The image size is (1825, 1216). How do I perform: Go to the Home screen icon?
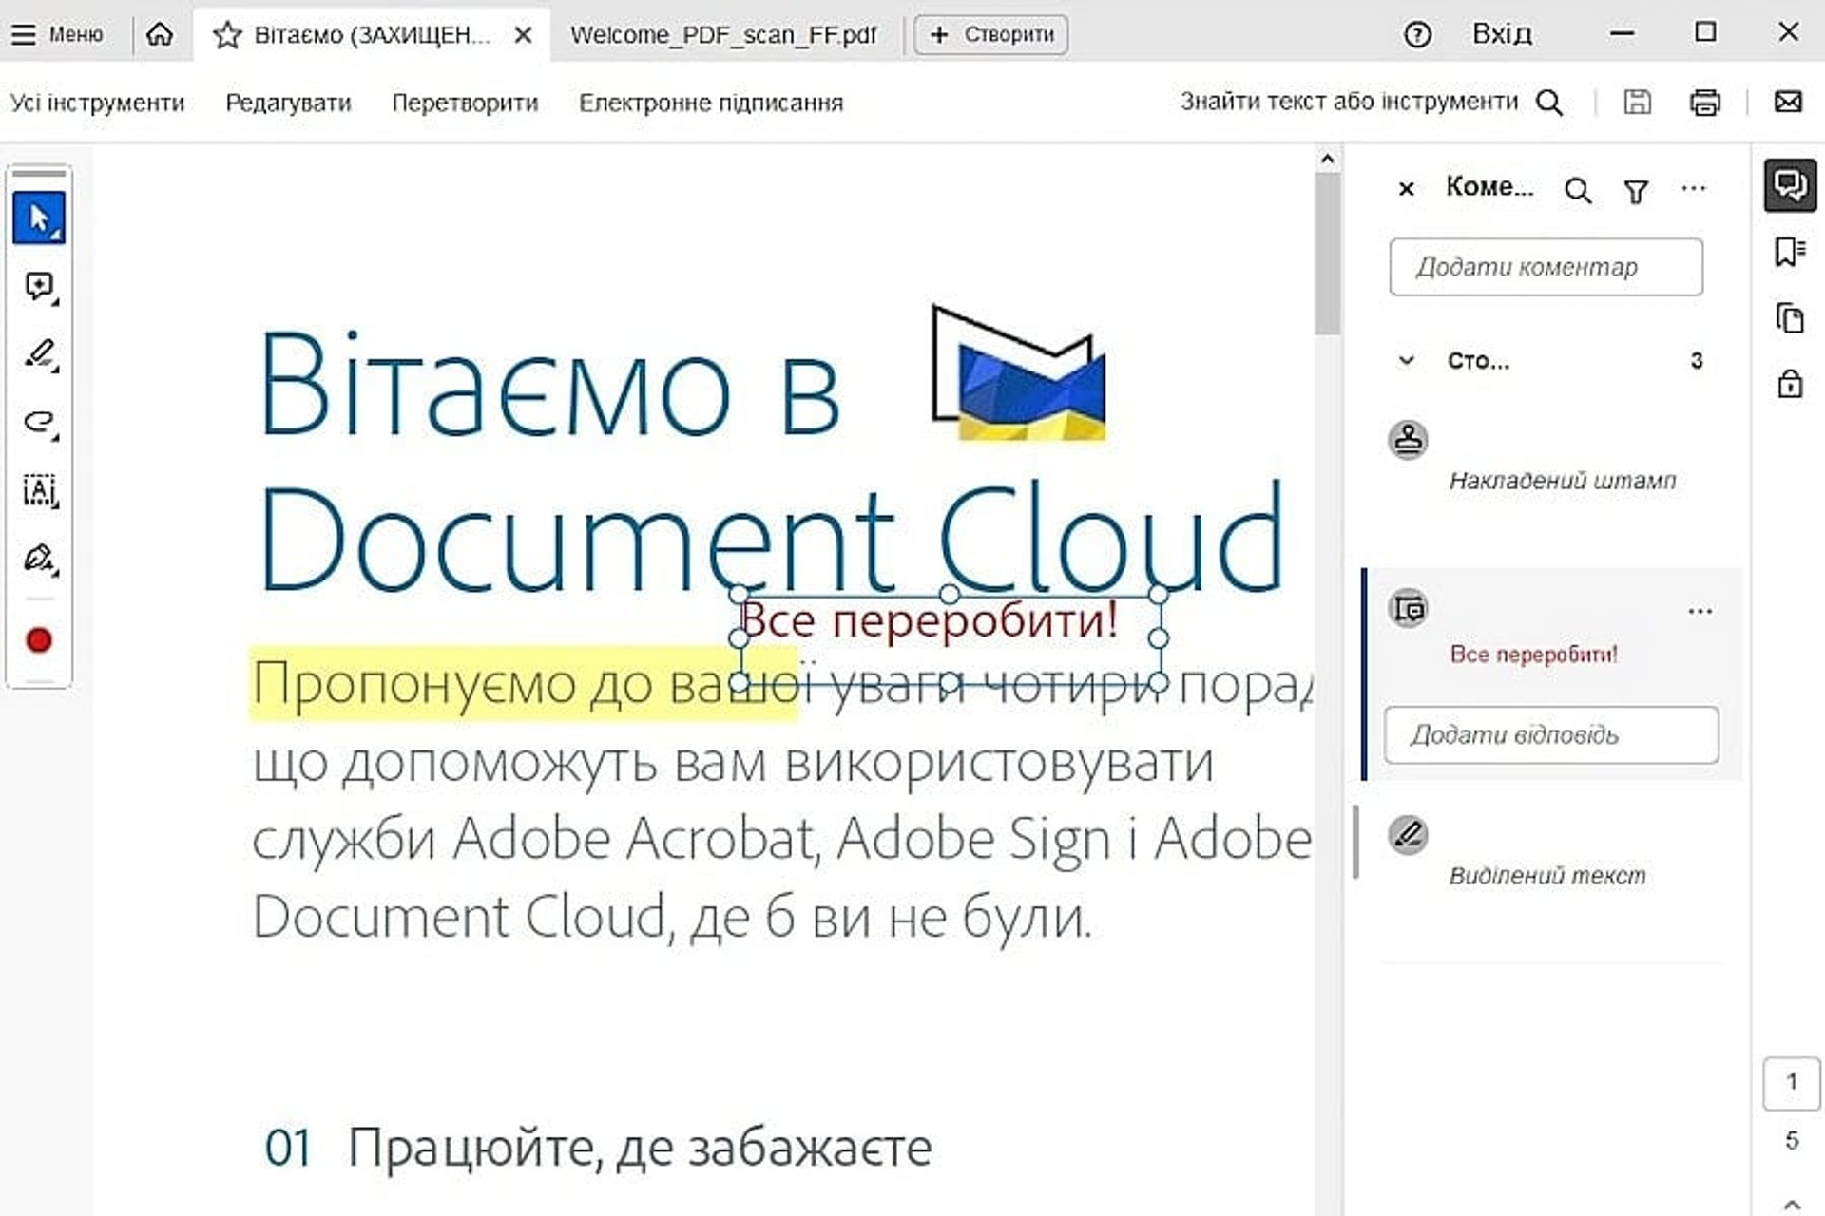click(x=160, y=35)
